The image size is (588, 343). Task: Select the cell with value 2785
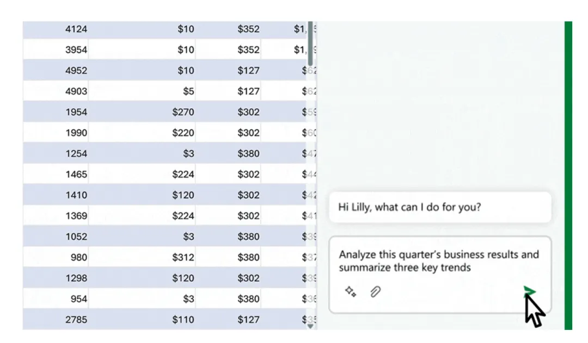tap(76, 320)
